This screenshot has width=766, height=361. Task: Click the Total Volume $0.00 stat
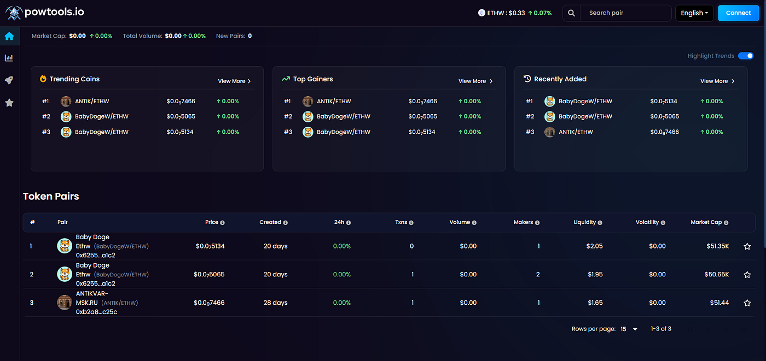pyautogui.click(x=164, y=36)
